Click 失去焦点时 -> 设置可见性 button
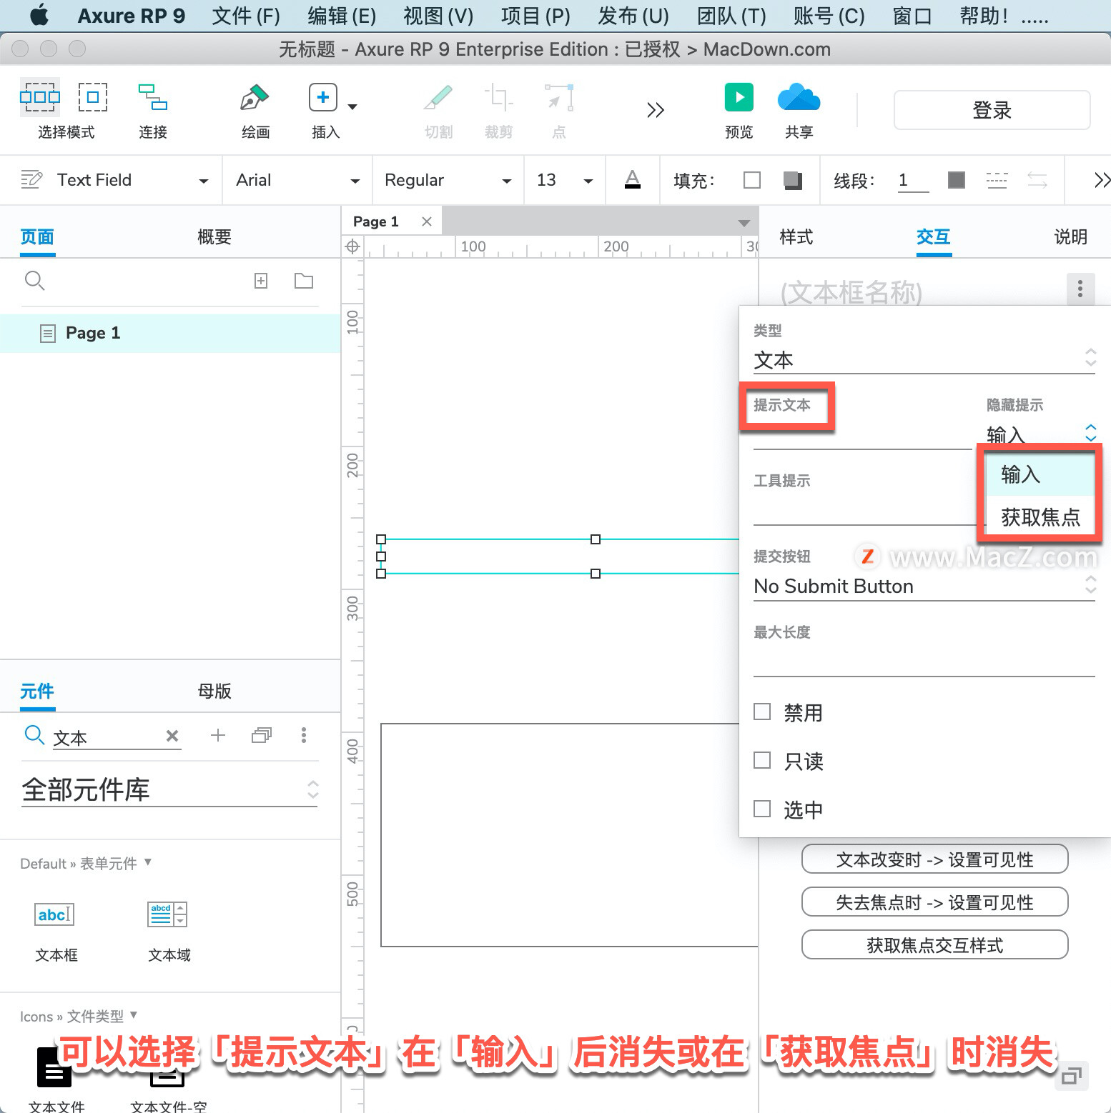 click(x=935, y=902)
